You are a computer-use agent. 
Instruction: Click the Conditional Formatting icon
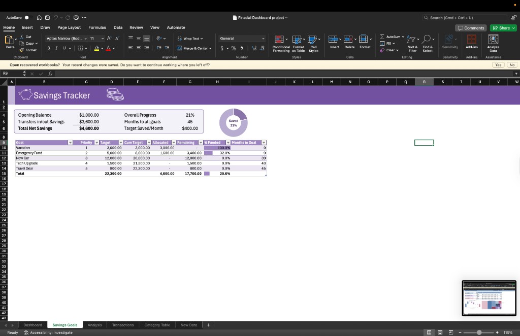point(280,40)
